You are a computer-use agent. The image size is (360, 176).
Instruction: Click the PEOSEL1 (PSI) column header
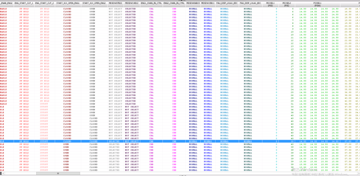tap(270, 4)
